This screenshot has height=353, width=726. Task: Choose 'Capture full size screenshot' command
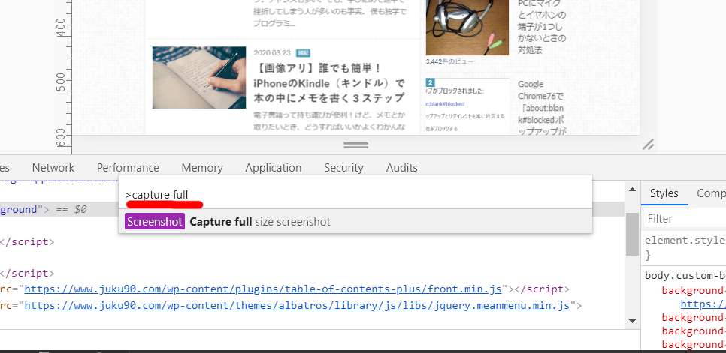point(355,222)
